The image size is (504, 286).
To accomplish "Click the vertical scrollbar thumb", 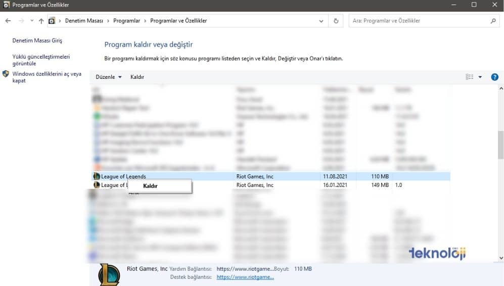I will (501, 145).
